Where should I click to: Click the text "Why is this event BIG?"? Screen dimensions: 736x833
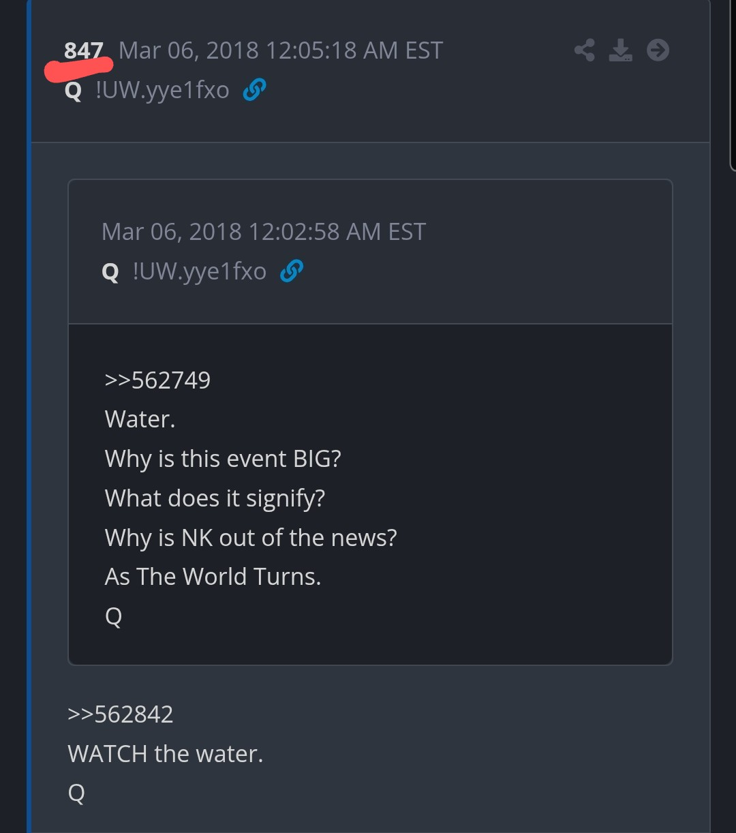223,459
